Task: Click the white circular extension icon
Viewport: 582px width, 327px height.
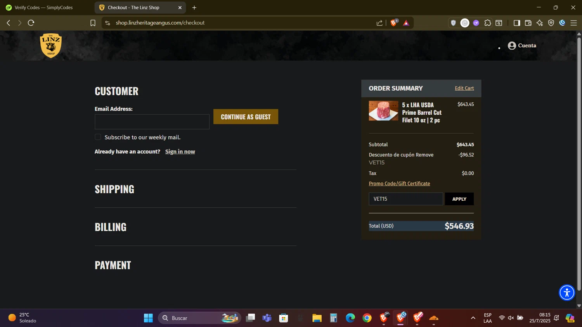Action: pos(465,23)
